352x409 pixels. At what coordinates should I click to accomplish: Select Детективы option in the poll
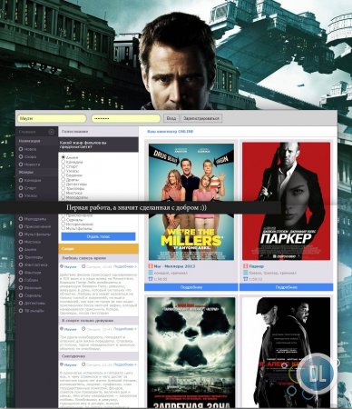click(64, 184)
